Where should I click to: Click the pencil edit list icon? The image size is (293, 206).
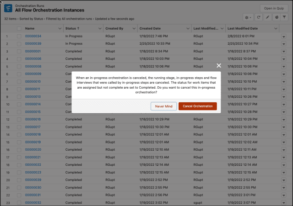268,17
